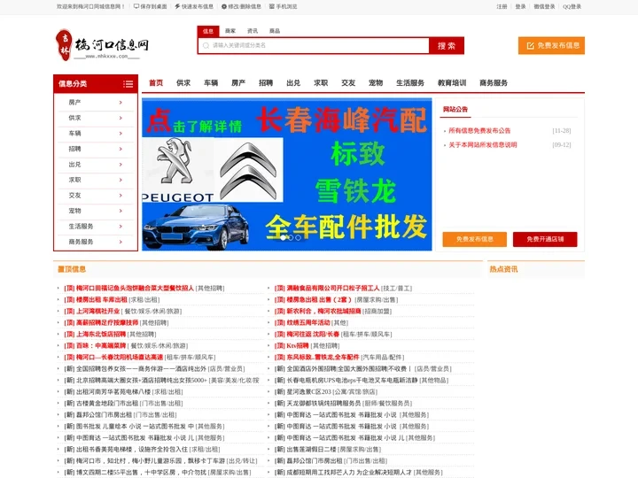Open the 首页 navigation item
638x478 pixels.
(x=156, y=83)
